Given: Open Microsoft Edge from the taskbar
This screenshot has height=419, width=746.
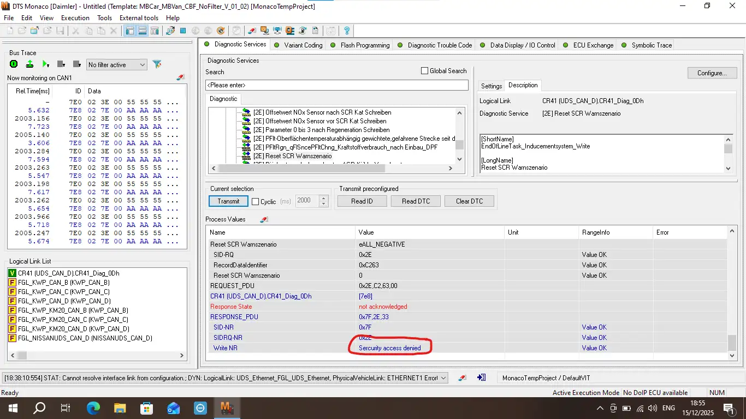Looking at the screenshot, I should click(93, 408).
